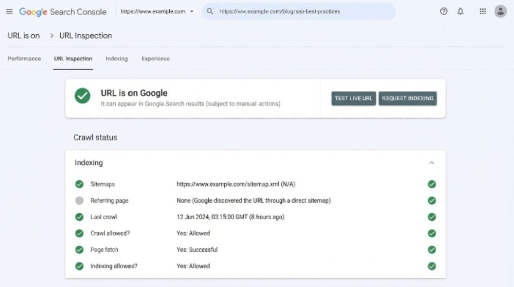Open the notifications bell
514x287 pixels.
(x=461, y=11)
